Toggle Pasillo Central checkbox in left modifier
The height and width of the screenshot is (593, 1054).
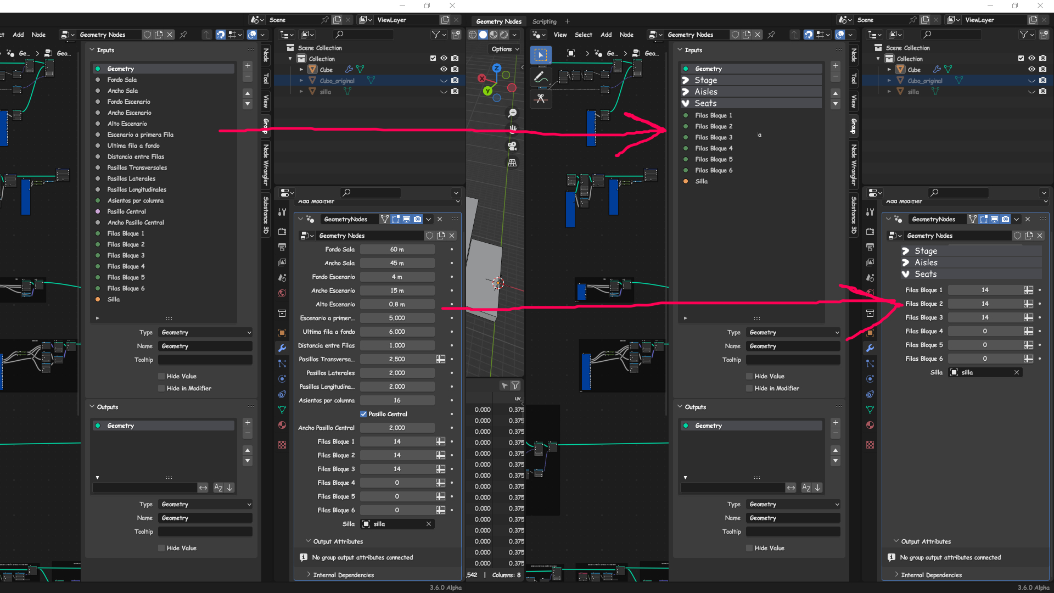coord(363,414)
